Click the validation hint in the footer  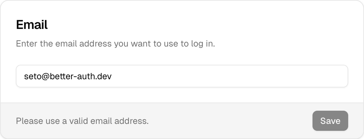[x=82, y=121]
